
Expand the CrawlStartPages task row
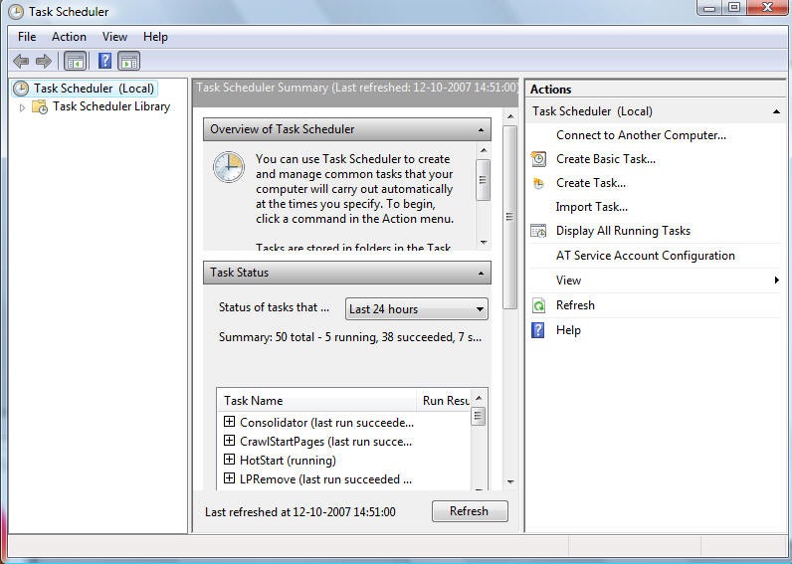pyautogui.click(x=229, y=441)
